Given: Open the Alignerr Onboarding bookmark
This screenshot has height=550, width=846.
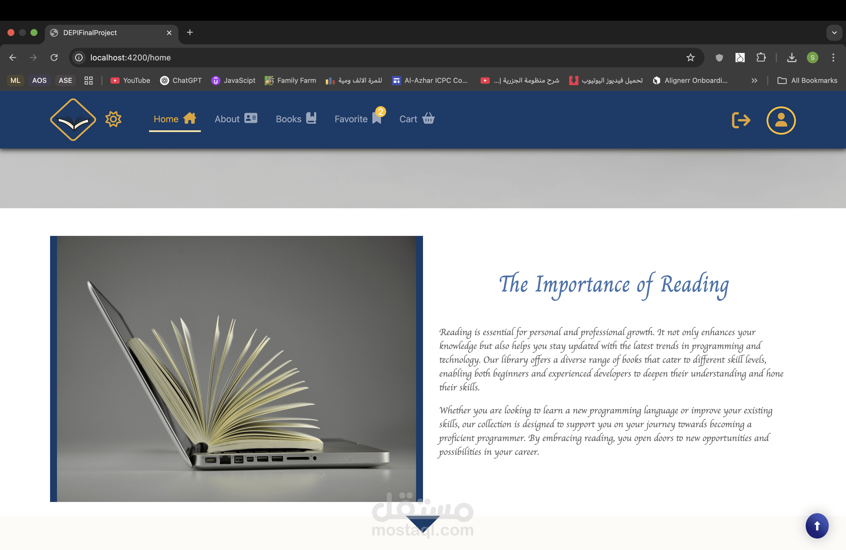Looking at the screenshot, I should (690, 80).
